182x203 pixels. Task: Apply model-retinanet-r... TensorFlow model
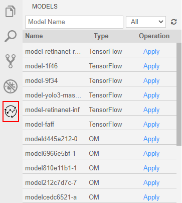(151, 52)
